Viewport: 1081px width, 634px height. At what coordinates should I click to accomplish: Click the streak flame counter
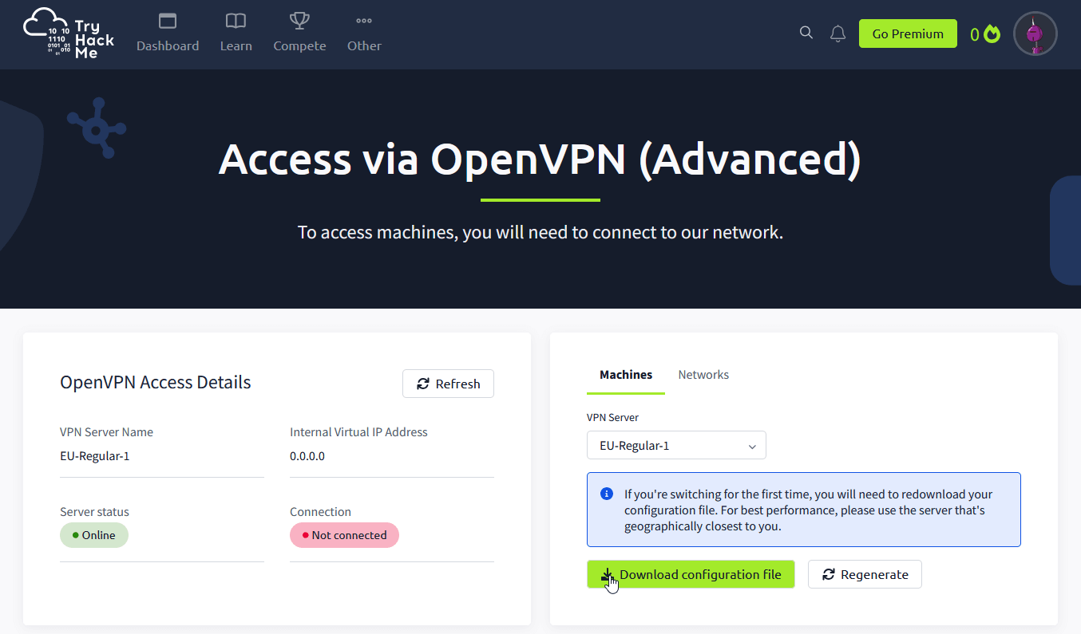click(985, 34)
